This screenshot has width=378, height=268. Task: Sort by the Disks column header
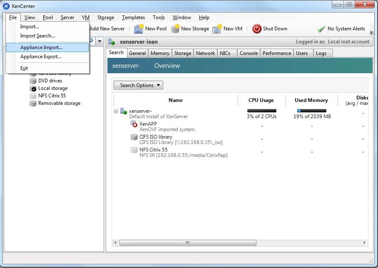353,100
